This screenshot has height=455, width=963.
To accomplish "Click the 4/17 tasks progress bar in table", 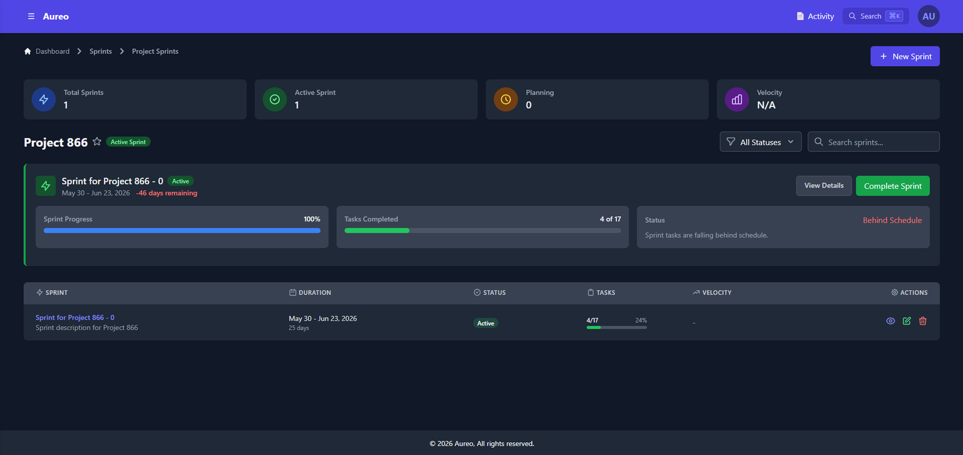I will [617, 327].
